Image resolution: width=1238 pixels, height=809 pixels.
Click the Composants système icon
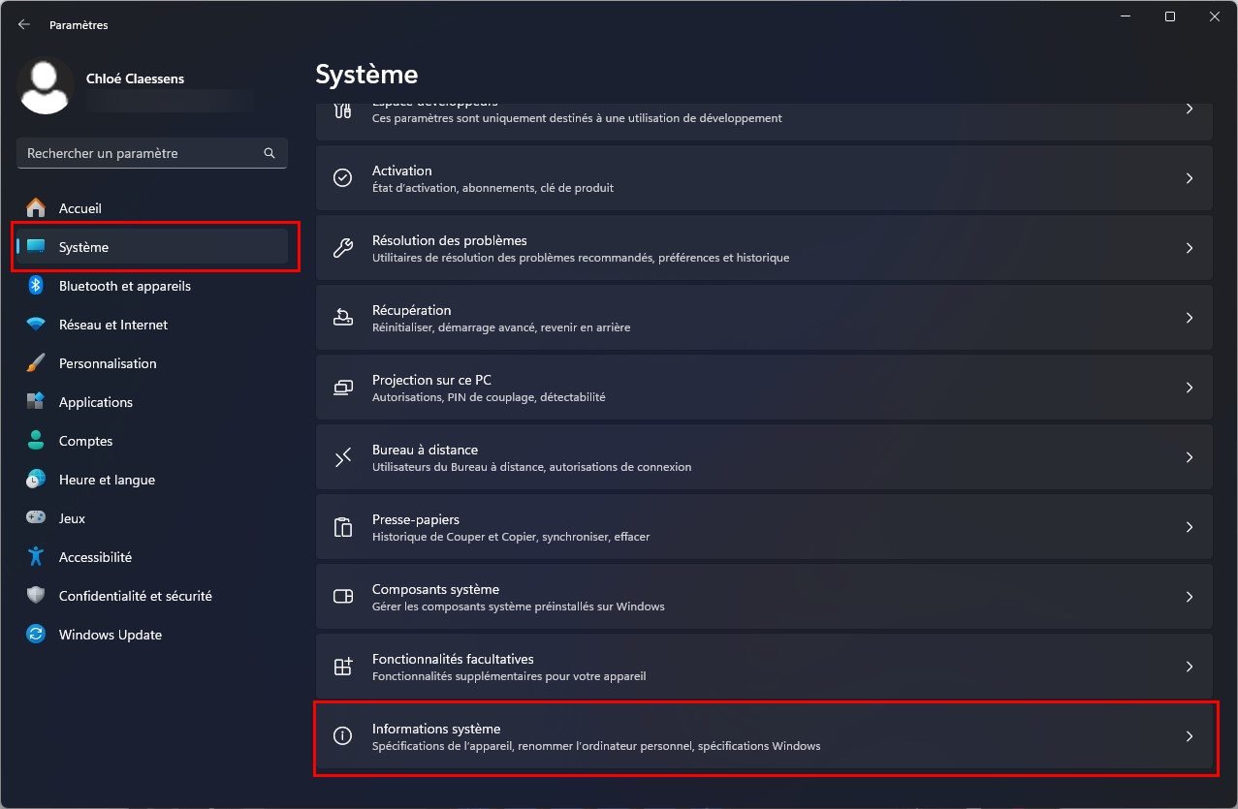pyautogui.click(x=342, y=597)
